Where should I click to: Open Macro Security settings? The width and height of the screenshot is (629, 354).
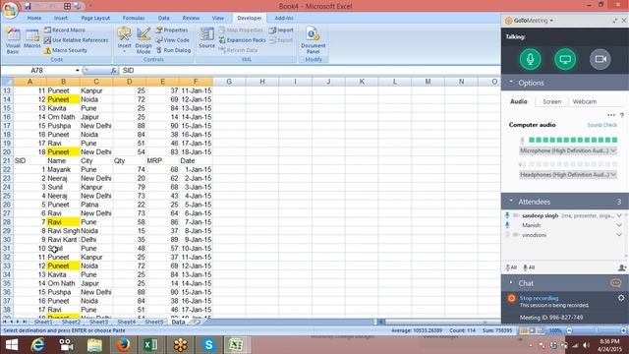(66, 50)
